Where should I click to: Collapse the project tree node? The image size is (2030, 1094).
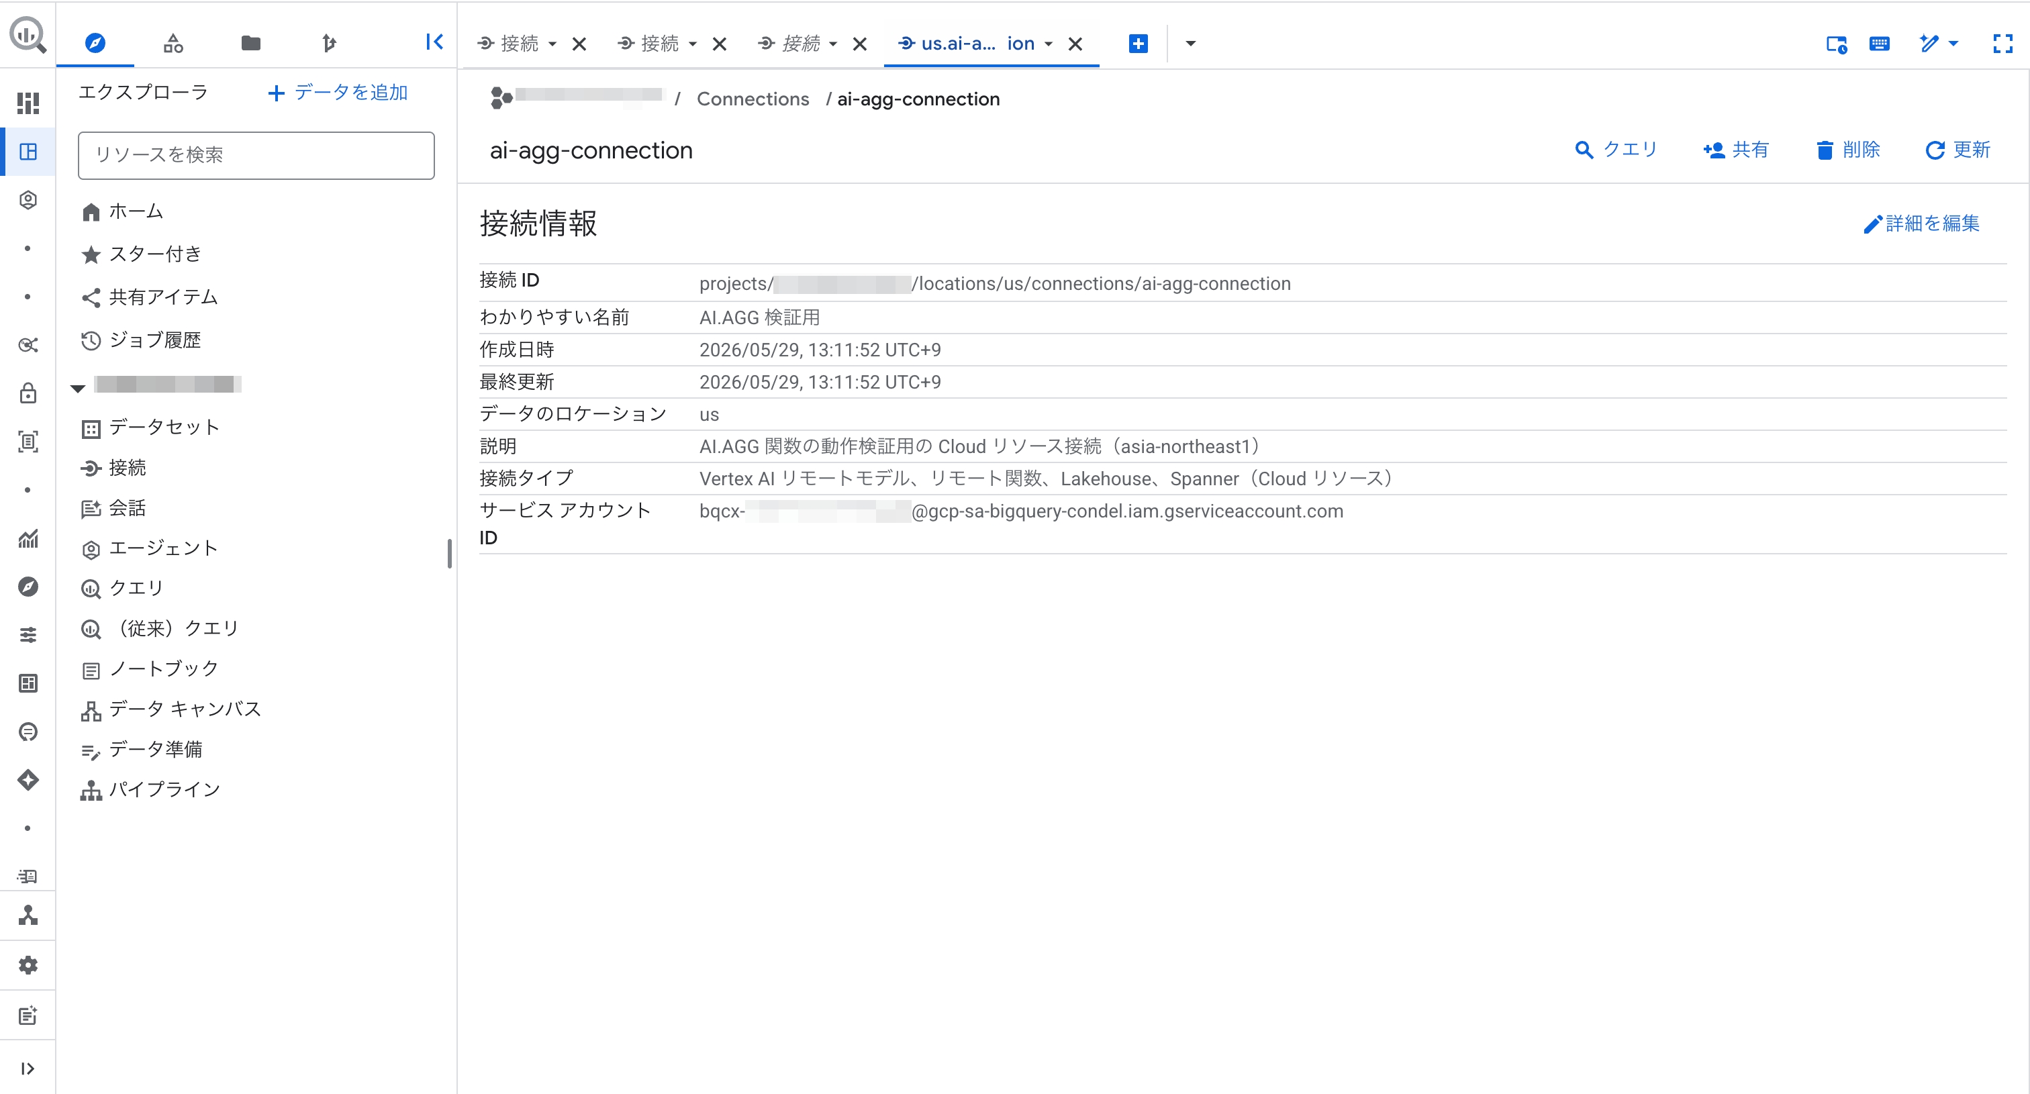77,387
